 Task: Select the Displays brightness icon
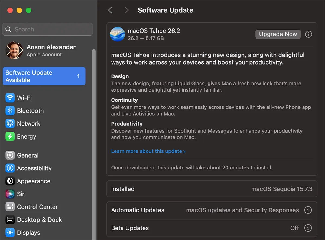tap(10, 232)
